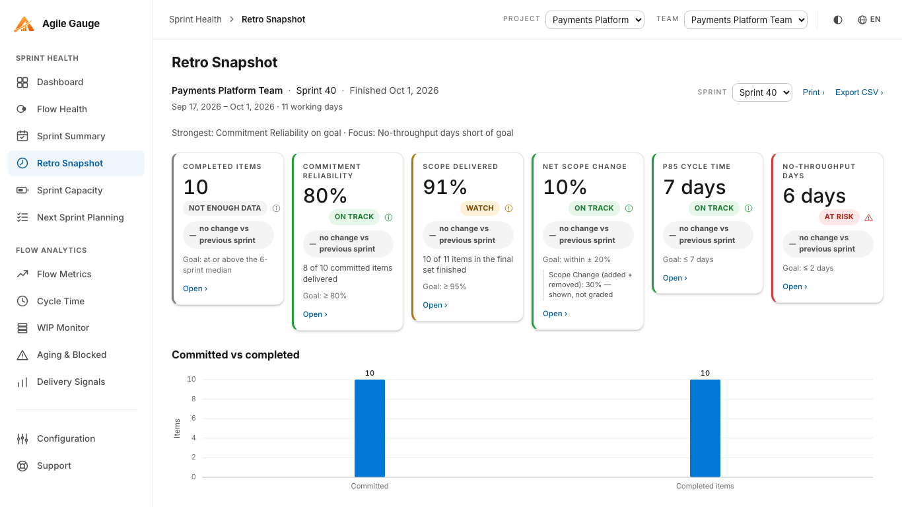Switch language using the EN globe button
The image size is (902, 507).
pos(869,20)
